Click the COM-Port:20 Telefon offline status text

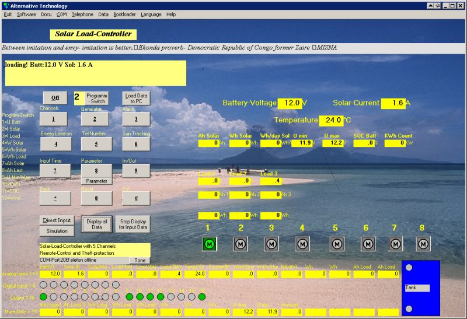85,260
